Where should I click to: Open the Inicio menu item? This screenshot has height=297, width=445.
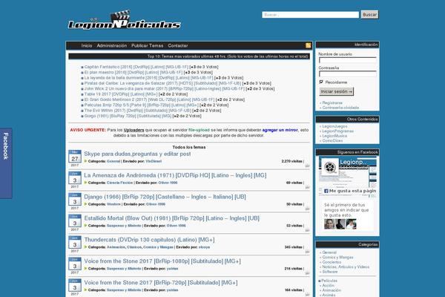(87, 45)
